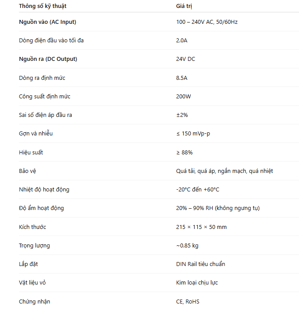This screenshot has width=299, height=311.
Task: Click the "Sai số điện áp đầu ra" label
Action: click(x=45, y=115)
